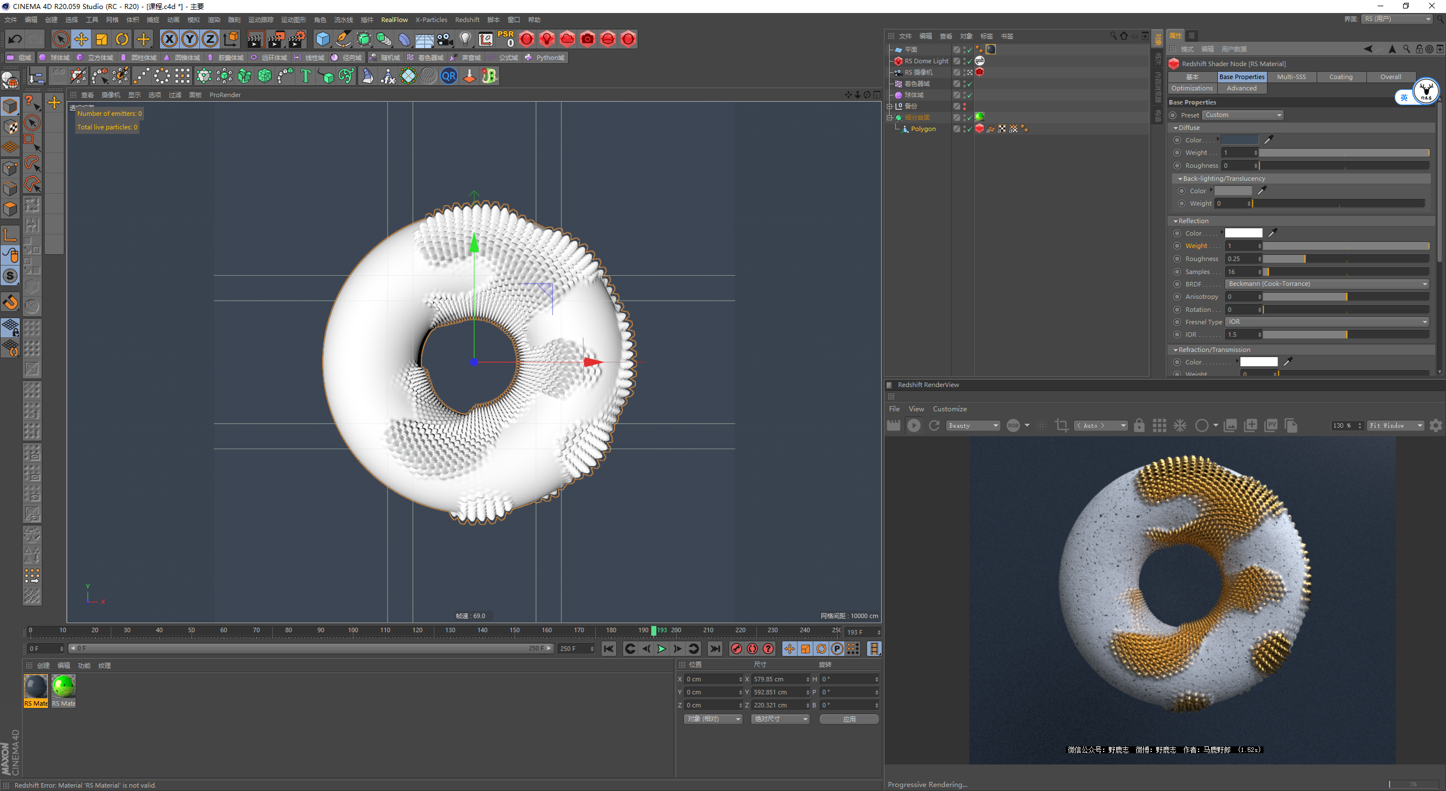This screenshot has width=1446, height=791.
Task: Click the Reflection Color white swatch
Action: coord(1243,233)
